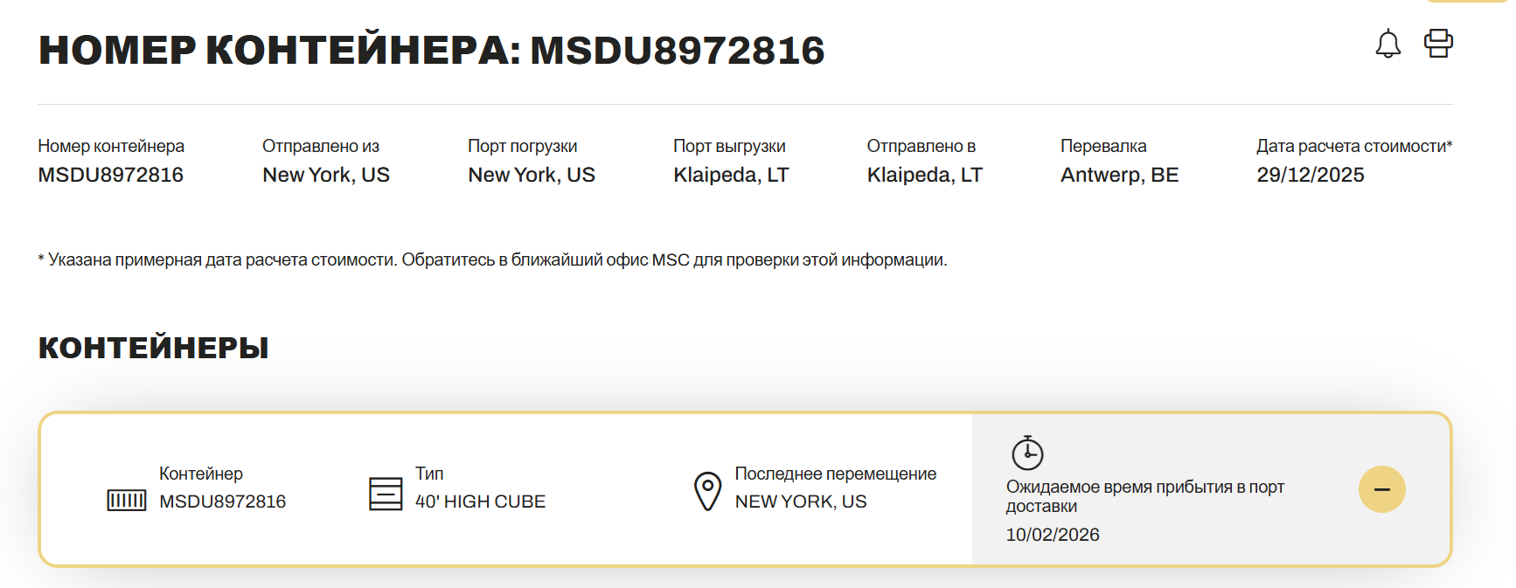
Task: Click the expected arrival date 10/02/2026
Action: [x=1052, y=535]
